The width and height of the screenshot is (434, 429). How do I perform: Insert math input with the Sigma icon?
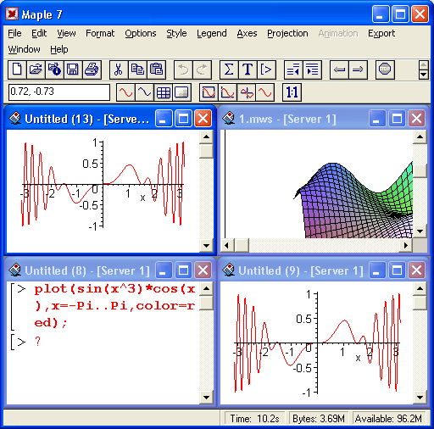click(229, 70)
